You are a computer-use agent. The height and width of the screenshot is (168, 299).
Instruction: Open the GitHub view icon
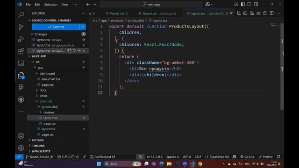21,99
